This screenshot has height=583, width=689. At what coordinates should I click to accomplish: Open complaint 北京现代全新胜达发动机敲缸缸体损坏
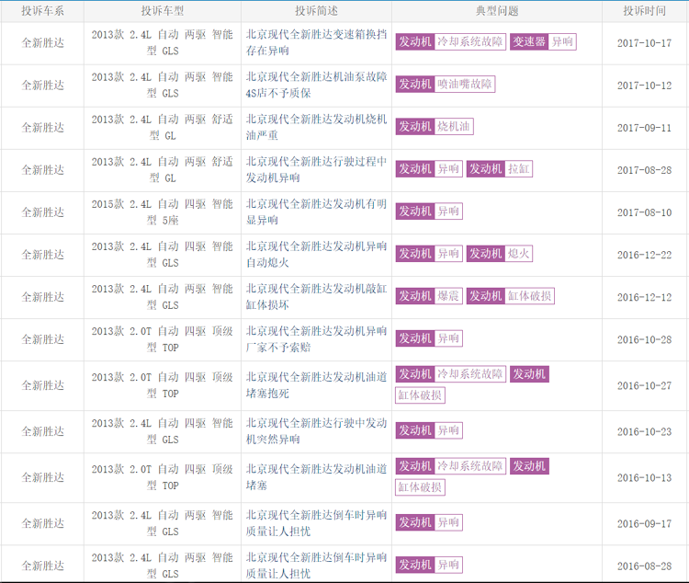(316, 297)
